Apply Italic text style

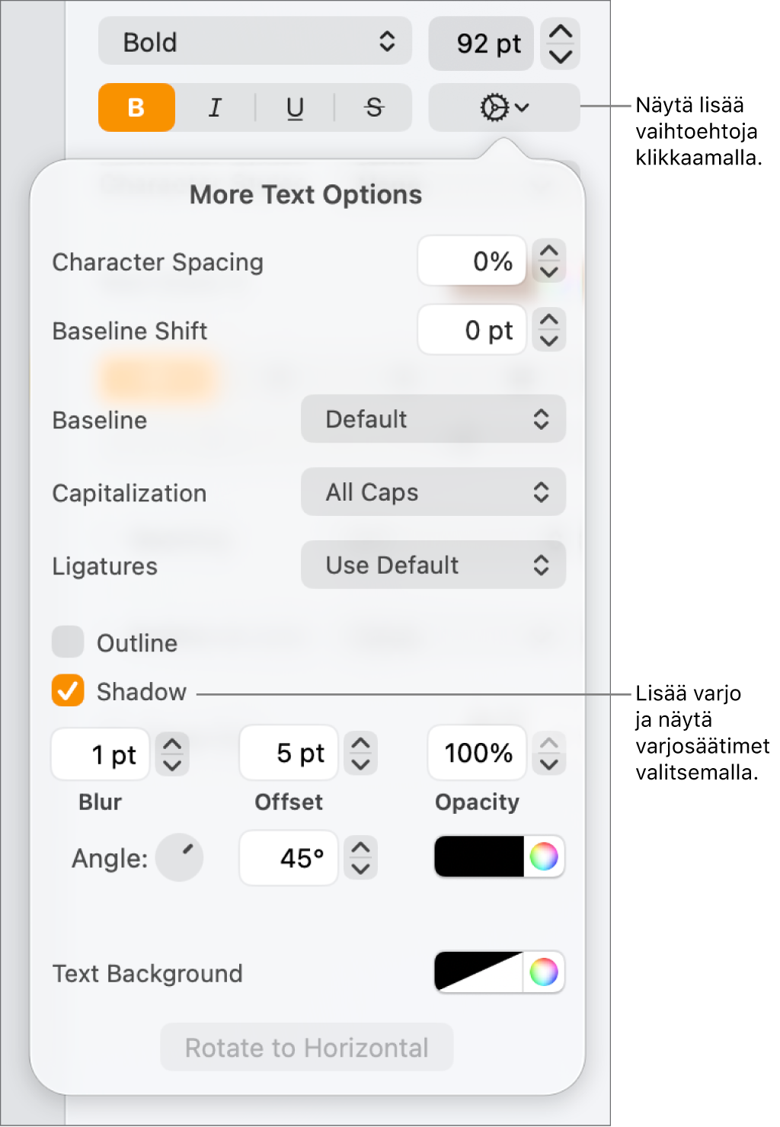(216, 107)
